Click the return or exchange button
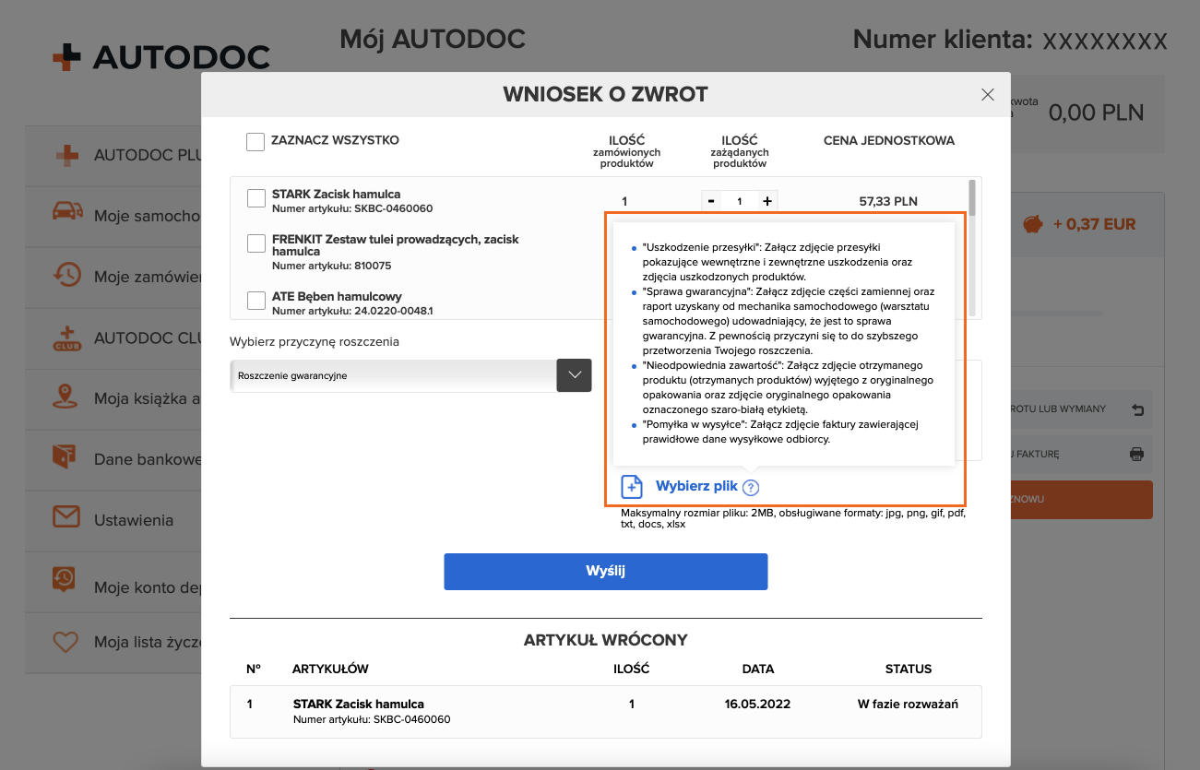 (1081, 409)
